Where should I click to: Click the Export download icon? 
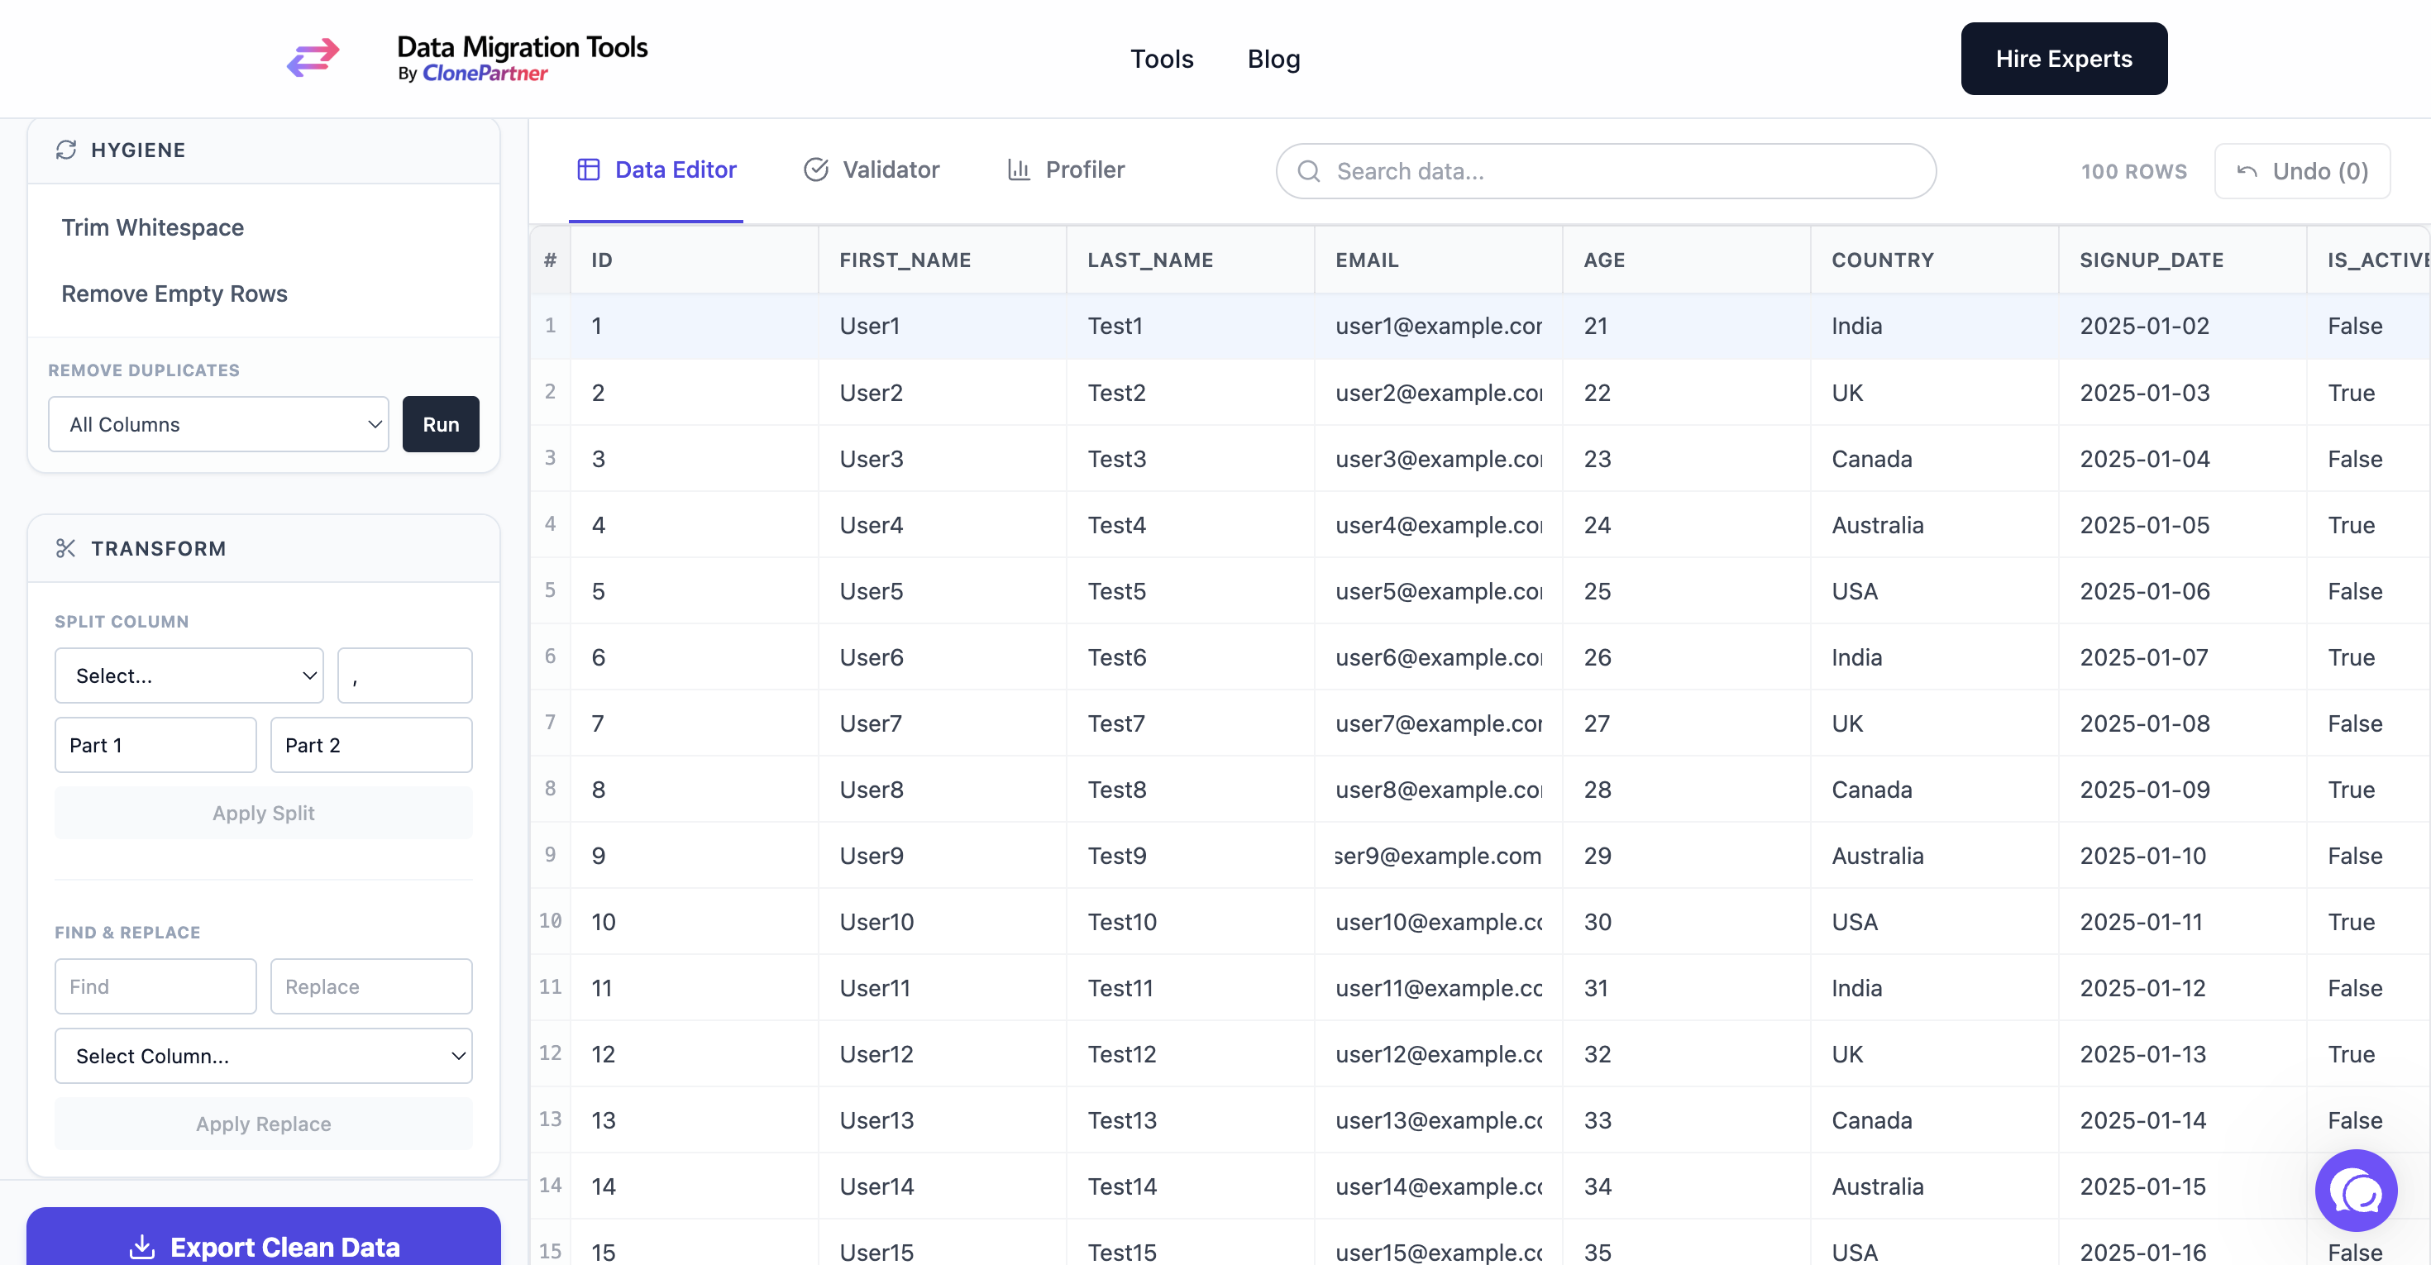click(141, 1246)
